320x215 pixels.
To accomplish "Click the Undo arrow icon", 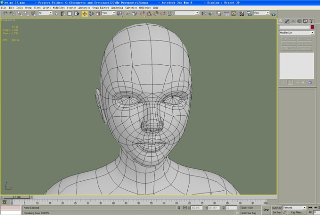I will (x=5, y=14).
